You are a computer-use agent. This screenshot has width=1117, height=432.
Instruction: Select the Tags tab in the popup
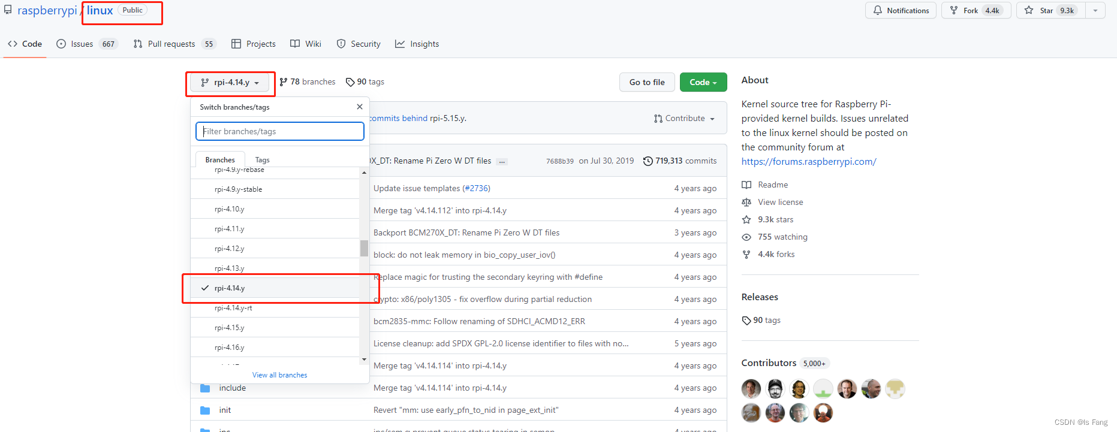pyautogui.click(x=262, y=160)
